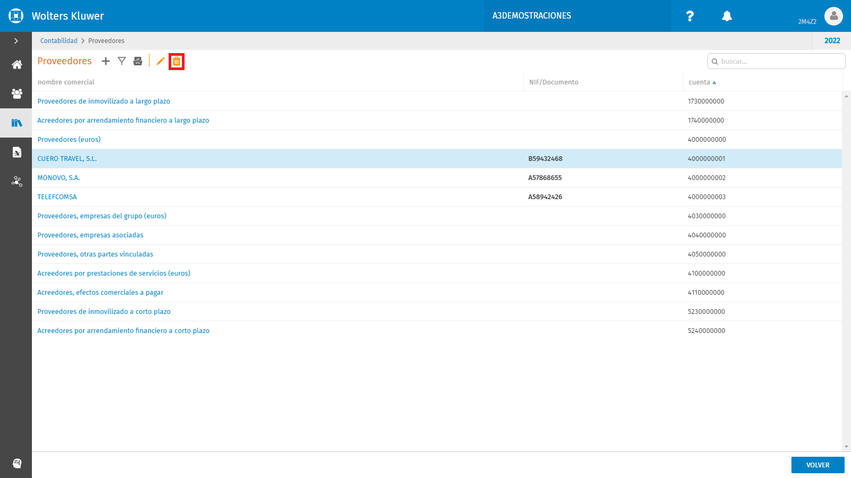Click cuenta 4030000000

tap(706, 216)
